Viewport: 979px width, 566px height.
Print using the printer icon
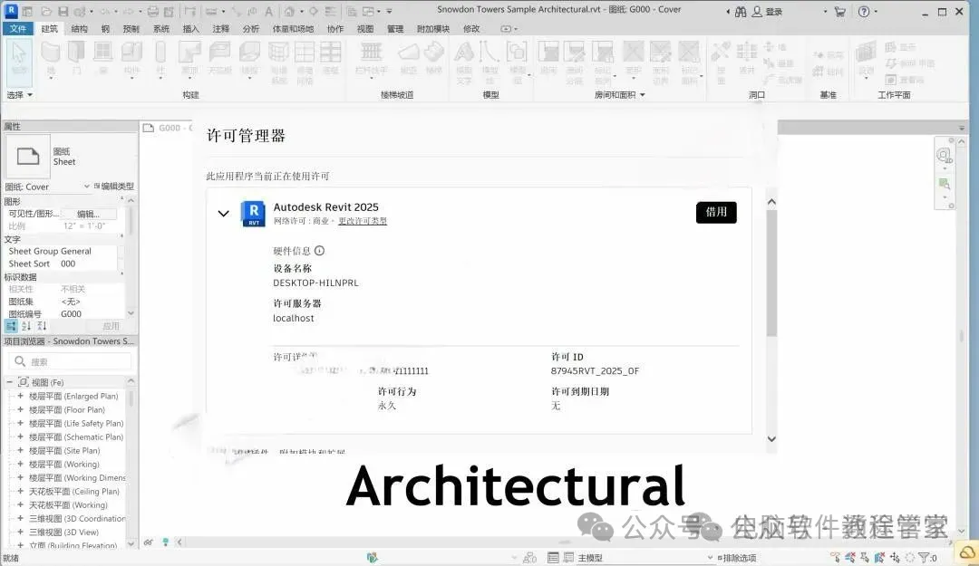click(153, 11)
